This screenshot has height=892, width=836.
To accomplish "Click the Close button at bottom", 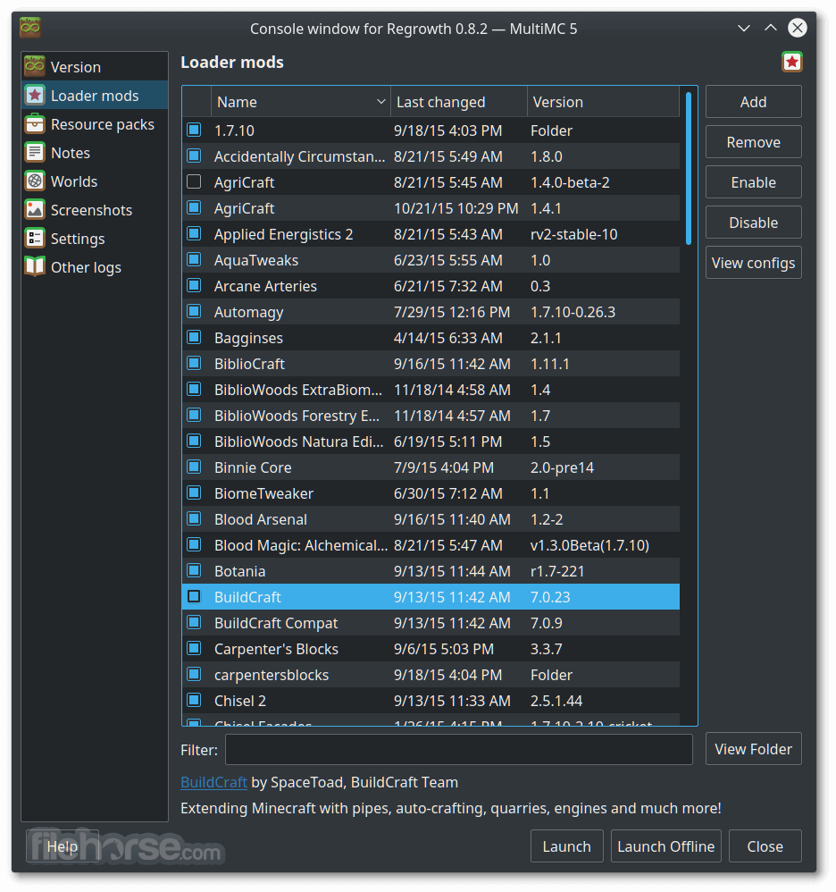I will pyautogui.click(x=765, y=846).
